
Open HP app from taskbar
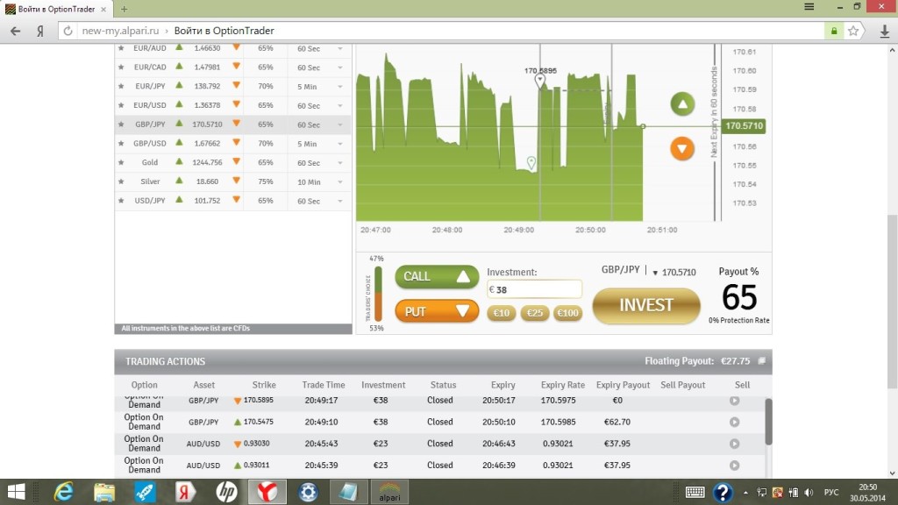[x=226, y=492]
